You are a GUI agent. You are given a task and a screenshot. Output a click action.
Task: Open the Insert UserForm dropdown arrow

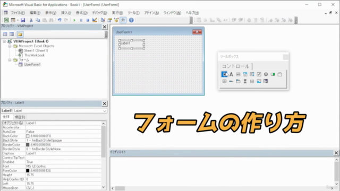pyautogui.click(x=18, y=20)
